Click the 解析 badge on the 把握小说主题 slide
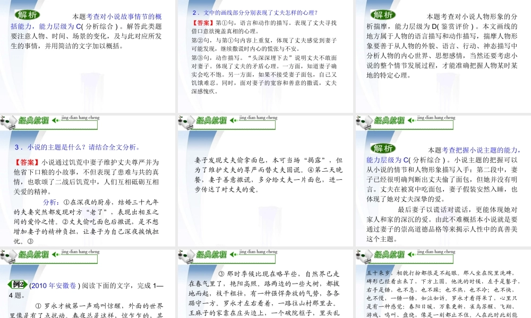The height and width of the screenshot is (318, 531). click(x=383, y=148)
